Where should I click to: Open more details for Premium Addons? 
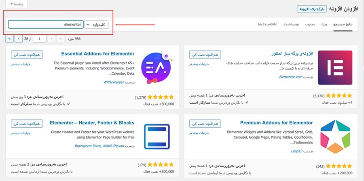point(199,133)
